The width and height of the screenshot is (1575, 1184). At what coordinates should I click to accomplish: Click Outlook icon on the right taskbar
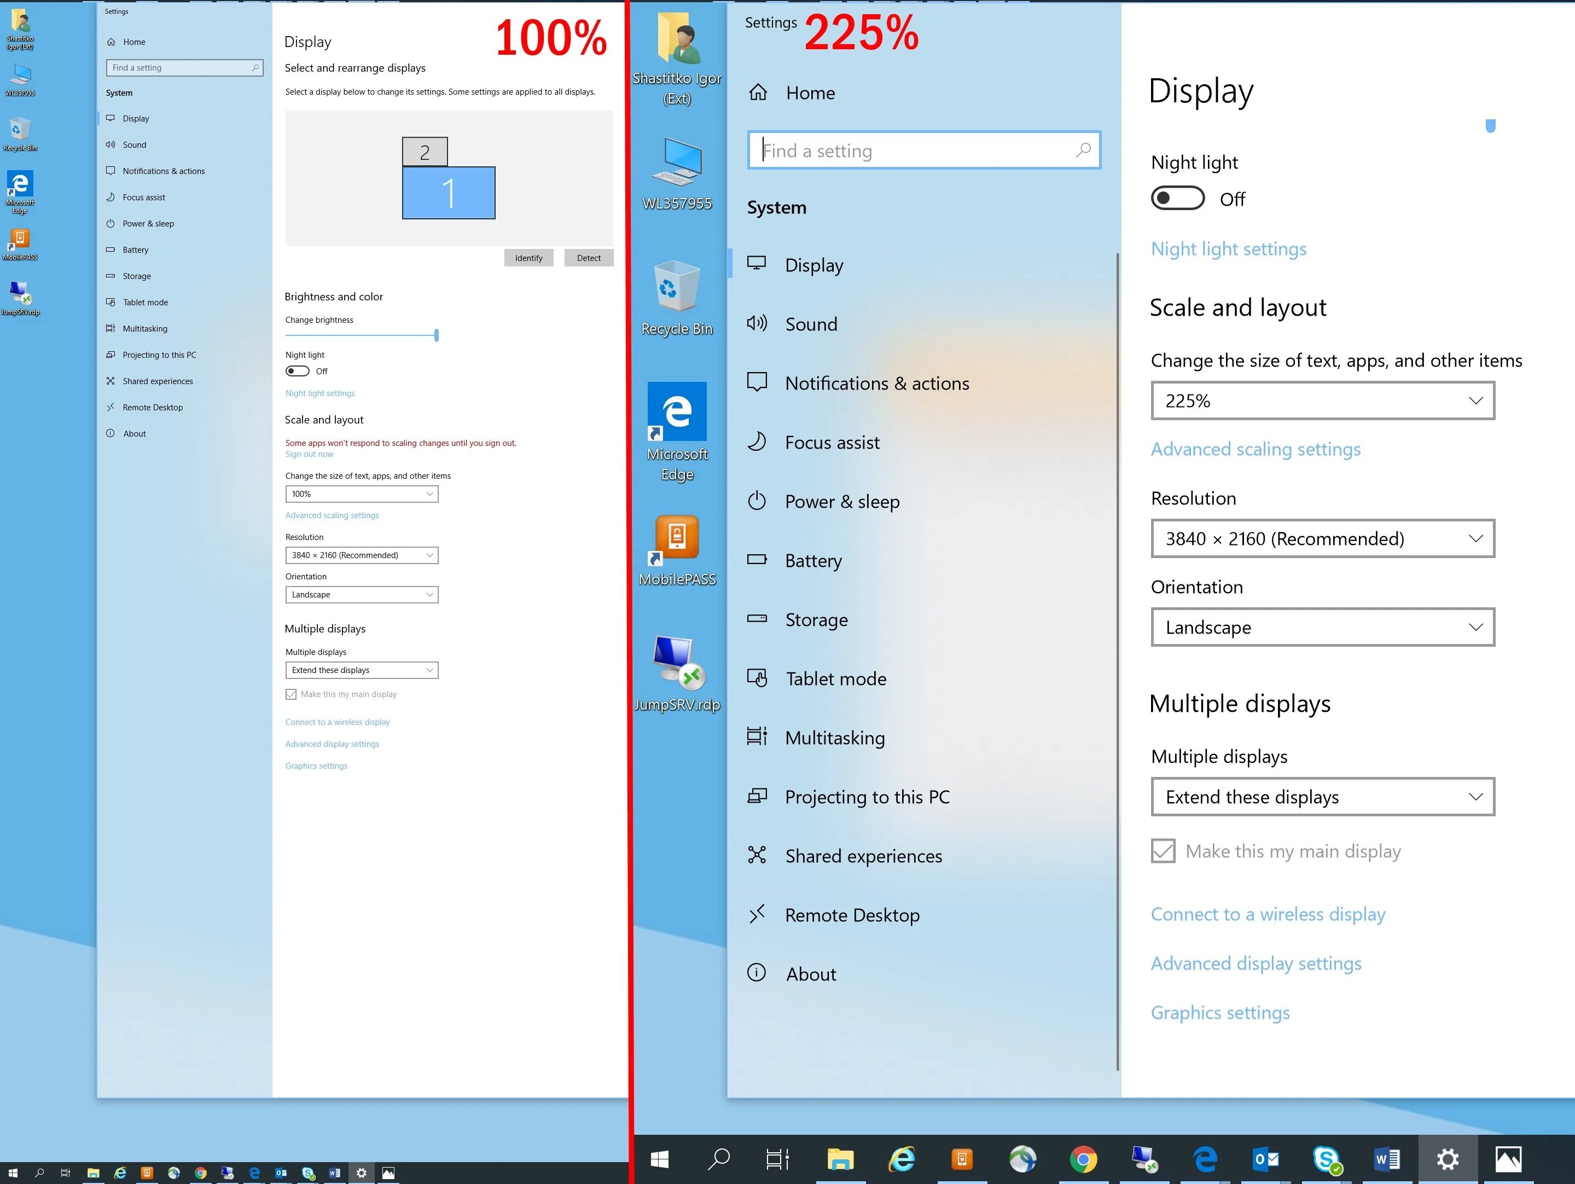tap(1266, 1159)
